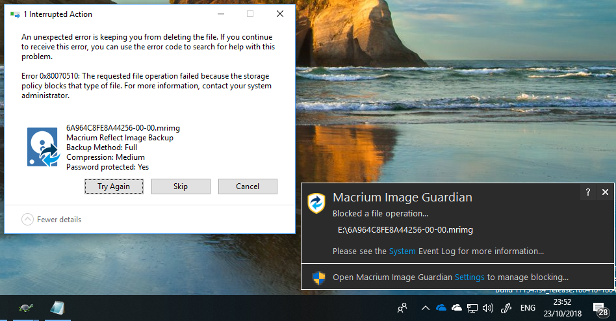This screenshot has width=616, height=321.
Task: Open the People icon in taskbar
Action: coord(402,308)
